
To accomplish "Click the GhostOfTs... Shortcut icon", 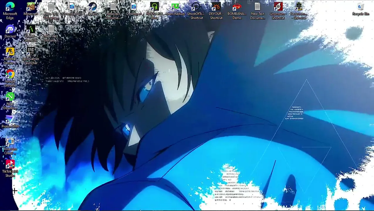I will (196, 11).
